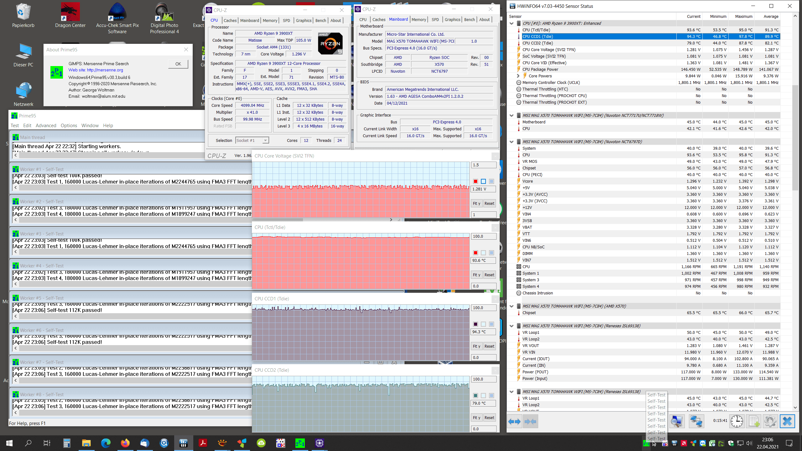Image resolution: width=802 pixels, height=451 pixels.
Task: Open File Explorer from the taskbar
Action: (86, 443)
